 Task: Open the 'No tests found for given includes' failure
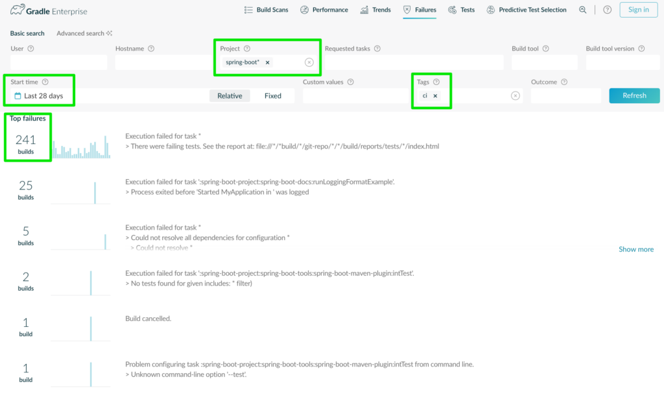click(270, 279)
